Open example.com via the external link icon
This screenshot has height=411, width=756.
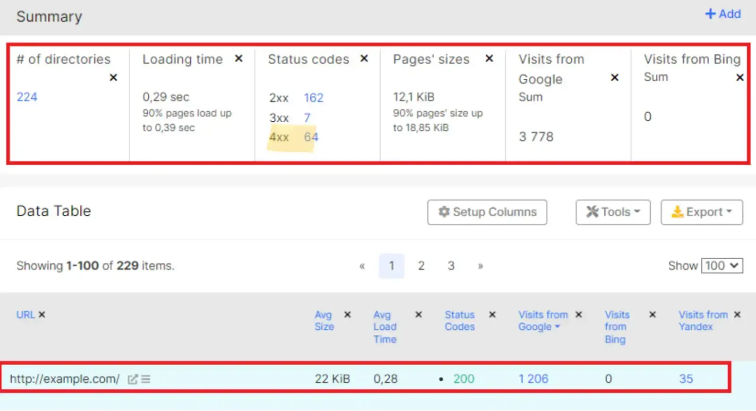coord(133,378)
